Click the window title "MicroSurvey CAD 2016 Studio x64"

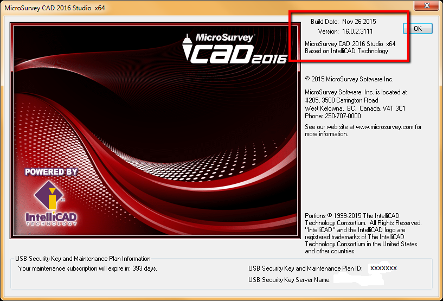pos(55,8)
